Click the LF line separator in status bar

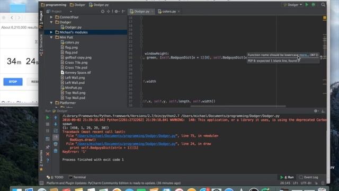[x=296, y=183]
